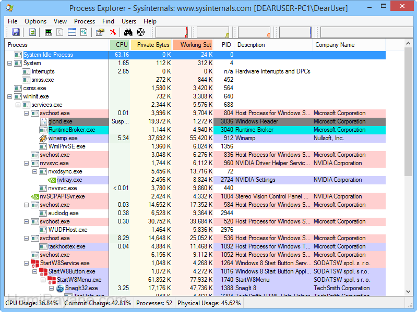Click the SnagIt32.exe blue icon
The image size is (417, 312).
(60, 289)
